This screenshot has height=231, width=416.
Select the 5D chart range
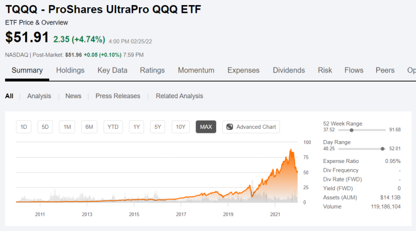45,127
